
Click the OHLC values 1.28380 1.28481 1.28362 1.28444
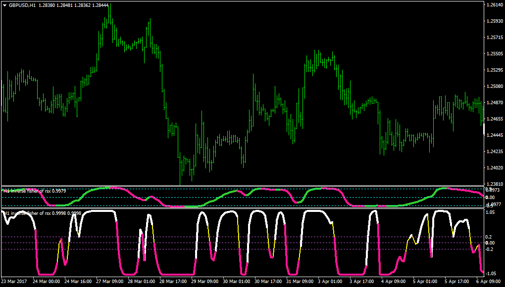[x=73, y=5]
